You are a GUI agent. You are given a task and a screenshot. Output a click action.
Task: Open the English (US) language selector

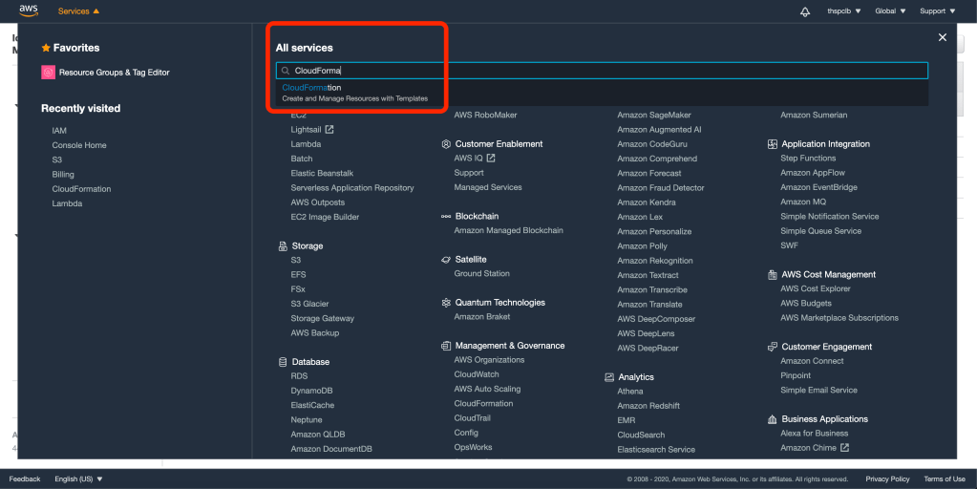pyautogui.click(x=78, y=478)
